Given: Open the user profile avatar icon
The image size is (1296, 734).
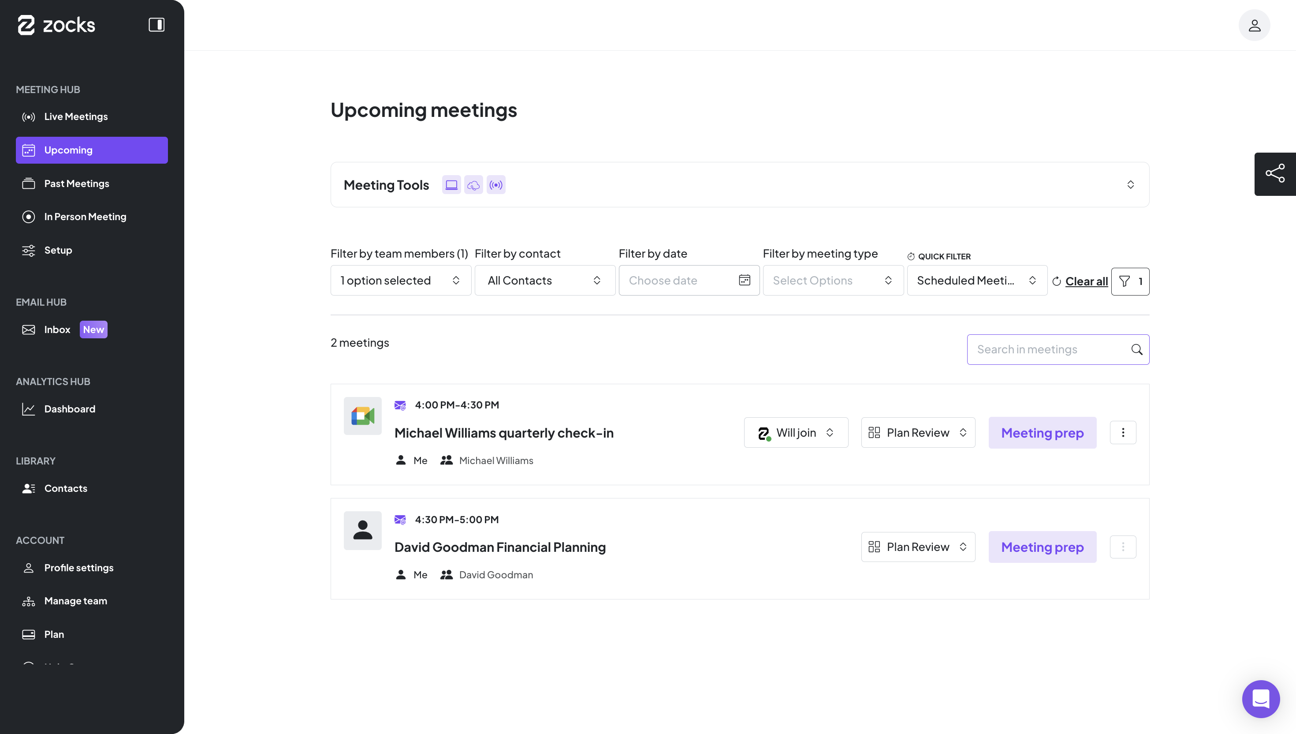Looking at the screenshot, I should coord(1254,25).
